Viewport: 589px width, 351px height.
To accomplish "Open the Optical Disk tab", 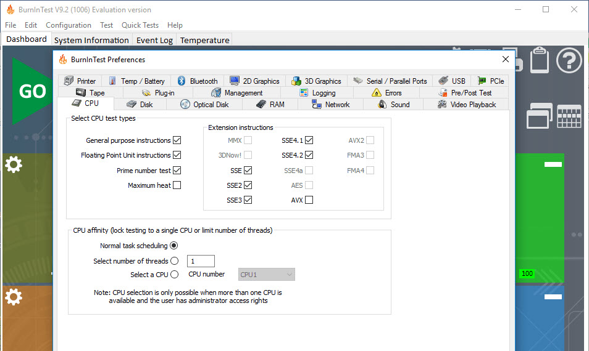I will pyautogui.click(x=204, y=105).
